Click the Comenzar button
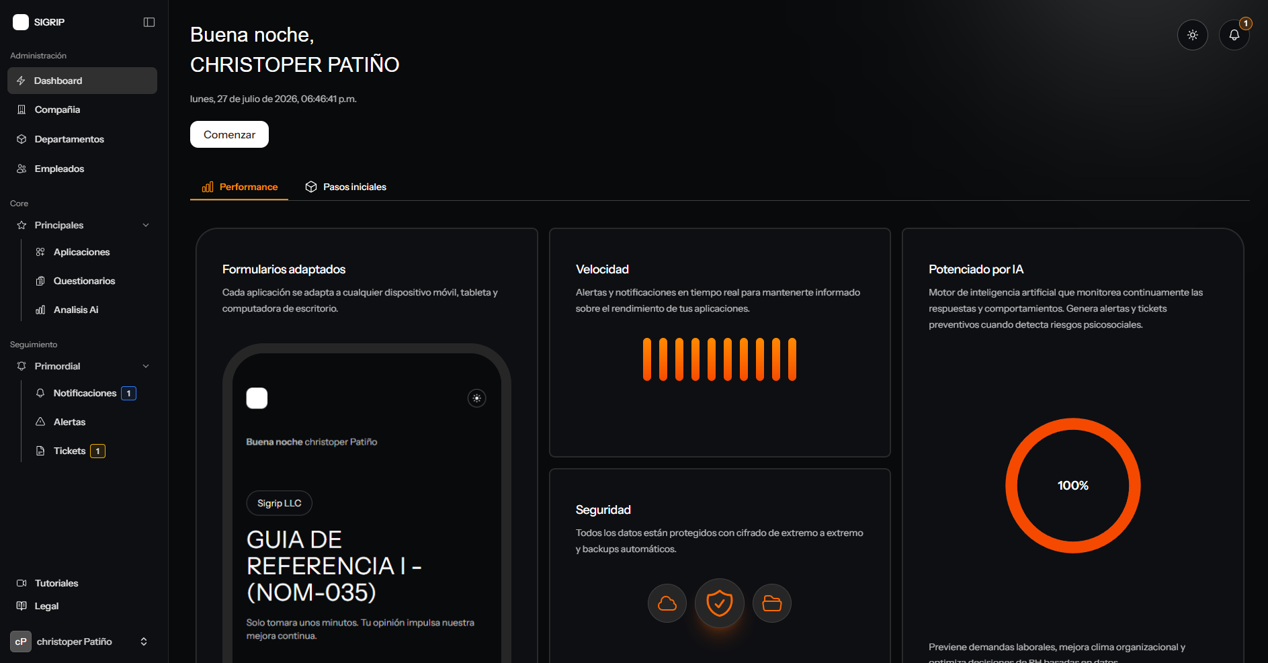 [229, 134]
